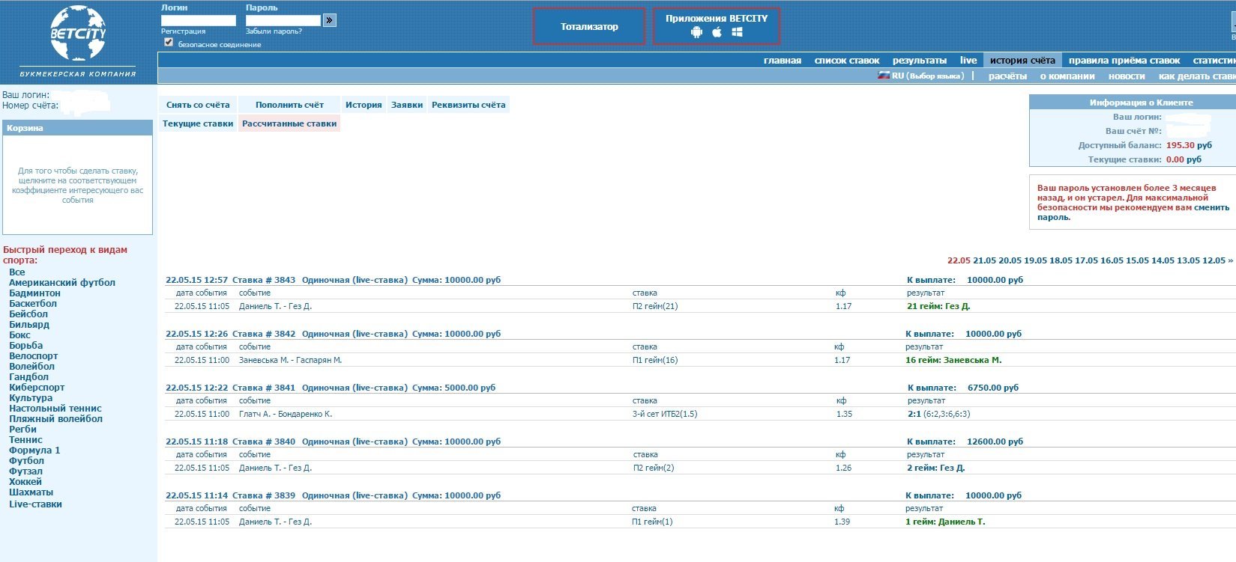Click the Russian flag language icon
The width and height of the screenshot is (1236, 562).
pyautogui.click(x=883, y=76)
